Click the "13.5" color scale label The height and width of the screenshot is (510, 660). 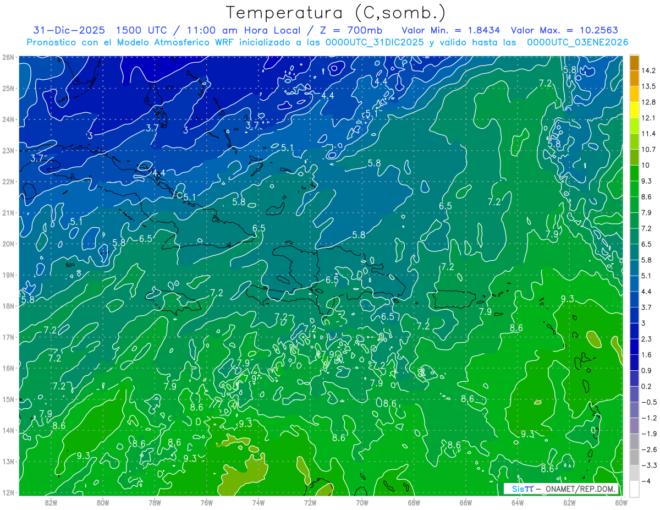pos(649,86)
